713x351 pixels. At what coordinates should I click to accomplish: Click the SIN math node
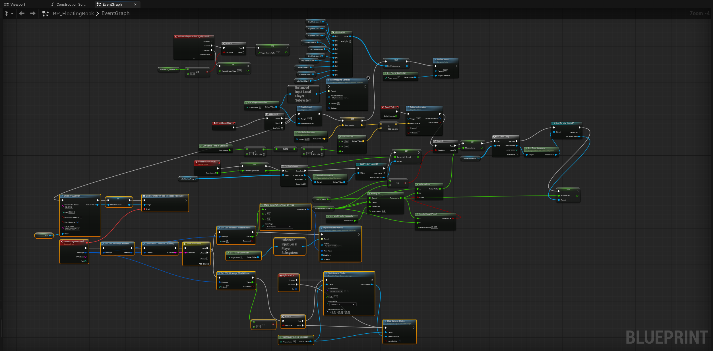[x=286, y=149]
